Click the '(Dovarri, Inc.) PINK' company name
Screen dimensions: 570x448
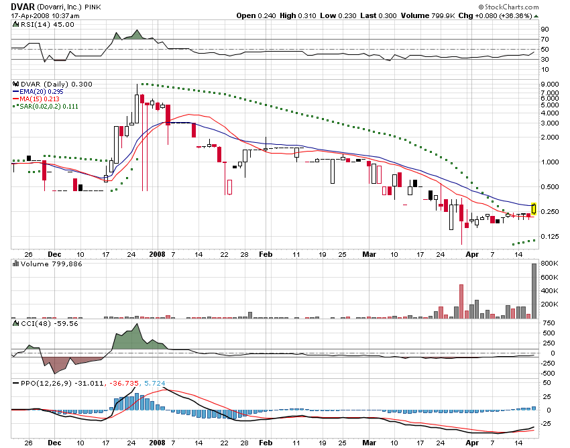[69, 7]
